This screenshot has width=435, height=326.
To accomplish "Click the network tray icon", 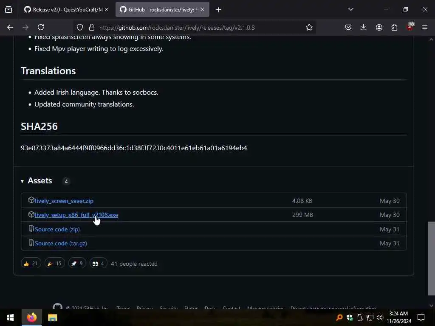I will (x=370, y=318).
